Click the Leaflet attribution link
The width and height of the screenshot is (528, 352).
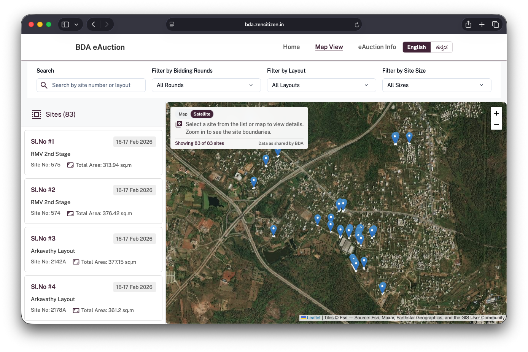[x=313, y=318]
